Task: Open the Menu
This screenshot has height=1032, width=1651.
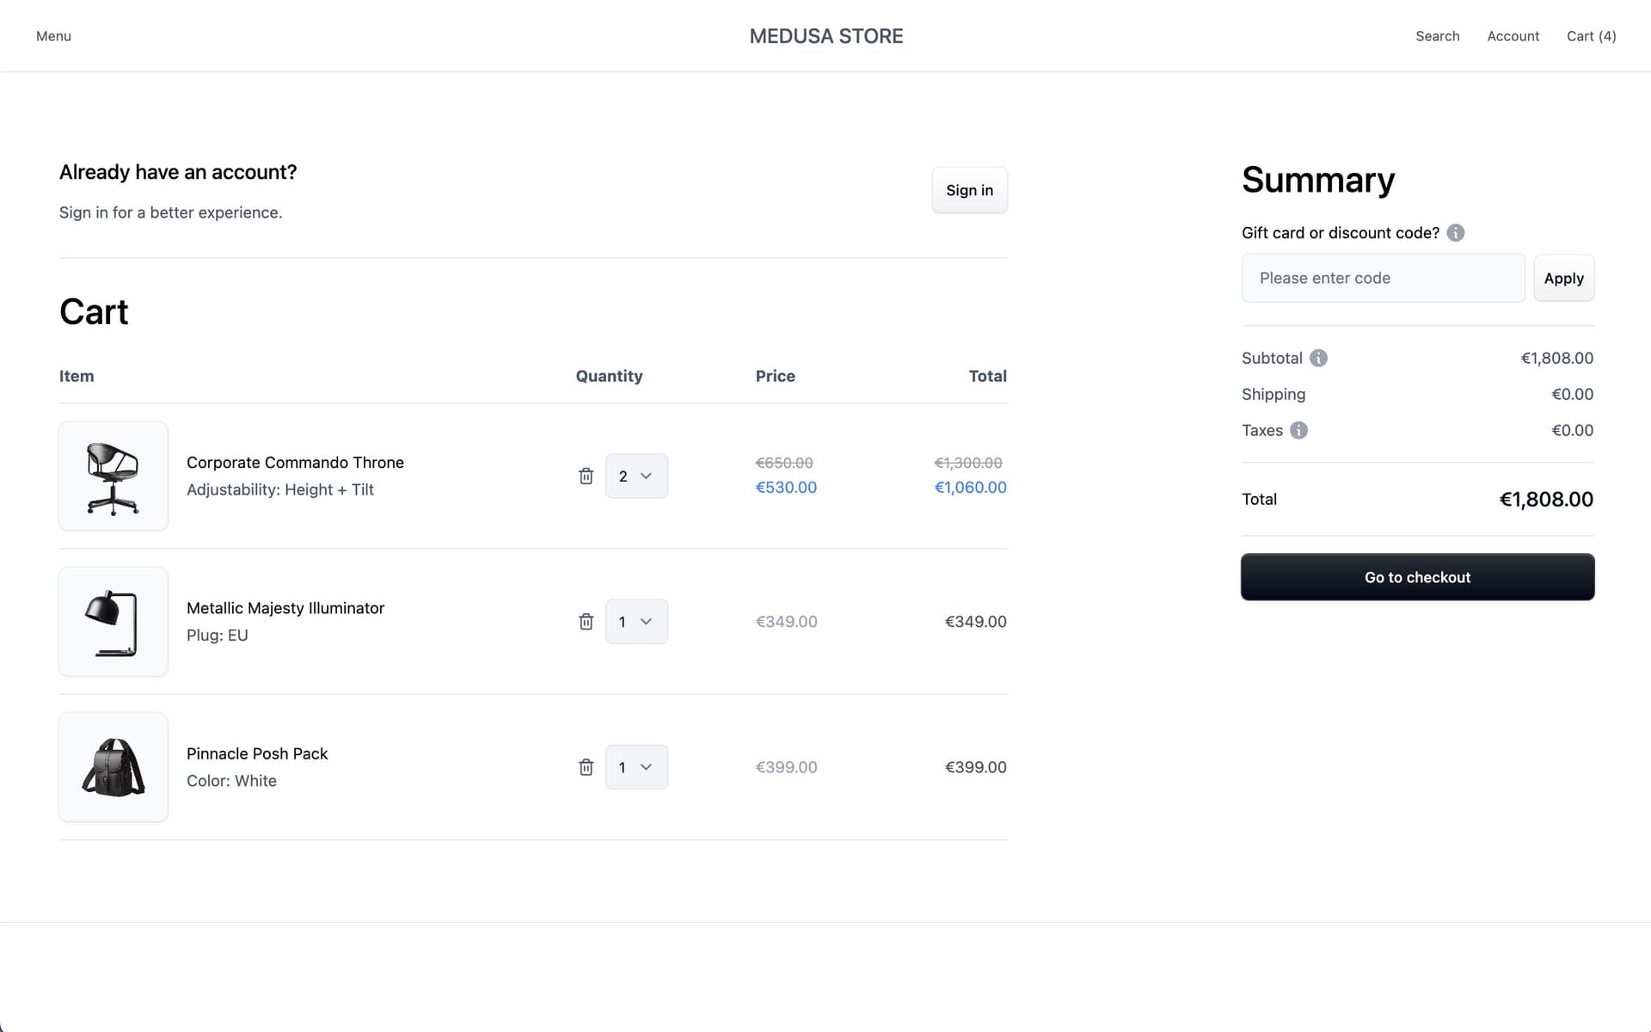Action: point(53,36)
